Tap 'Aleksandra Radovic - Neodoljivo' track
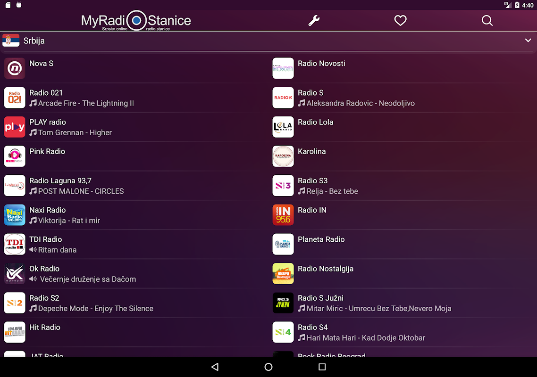 [x=361, y=103]
